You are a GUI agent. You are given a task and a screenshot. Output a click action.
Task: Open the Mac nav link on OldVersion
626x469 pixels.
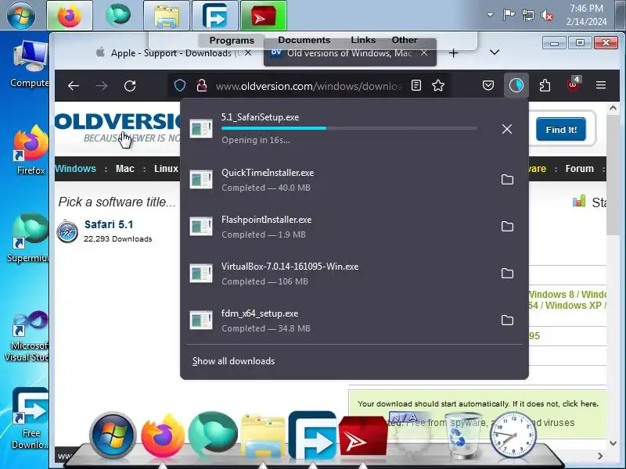pyautogui.click(x=125, y=169)
